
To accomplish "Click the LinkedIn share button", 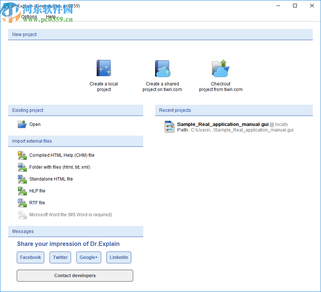I will (119, 257).
